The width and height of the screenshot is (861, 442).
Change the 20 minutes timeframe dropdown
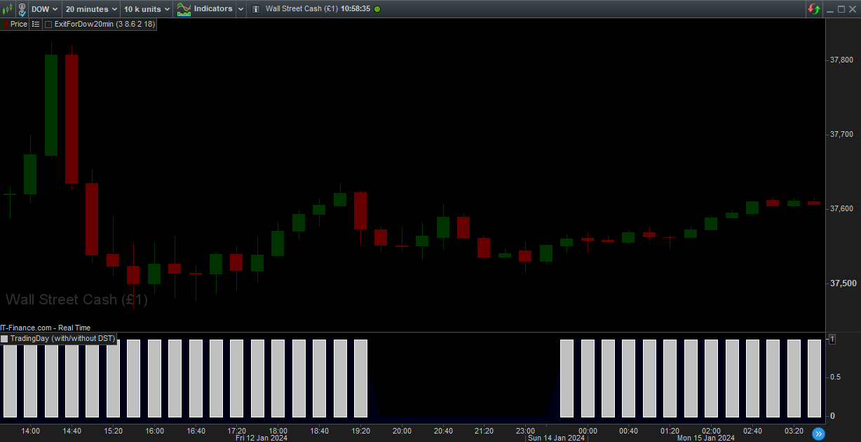coord(91,9)
